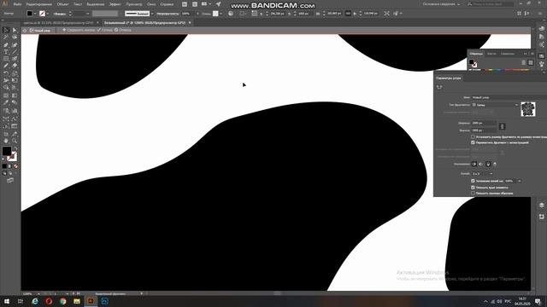
Task: Set overlap to Top in Front
Action: click(x=488, y=164)
